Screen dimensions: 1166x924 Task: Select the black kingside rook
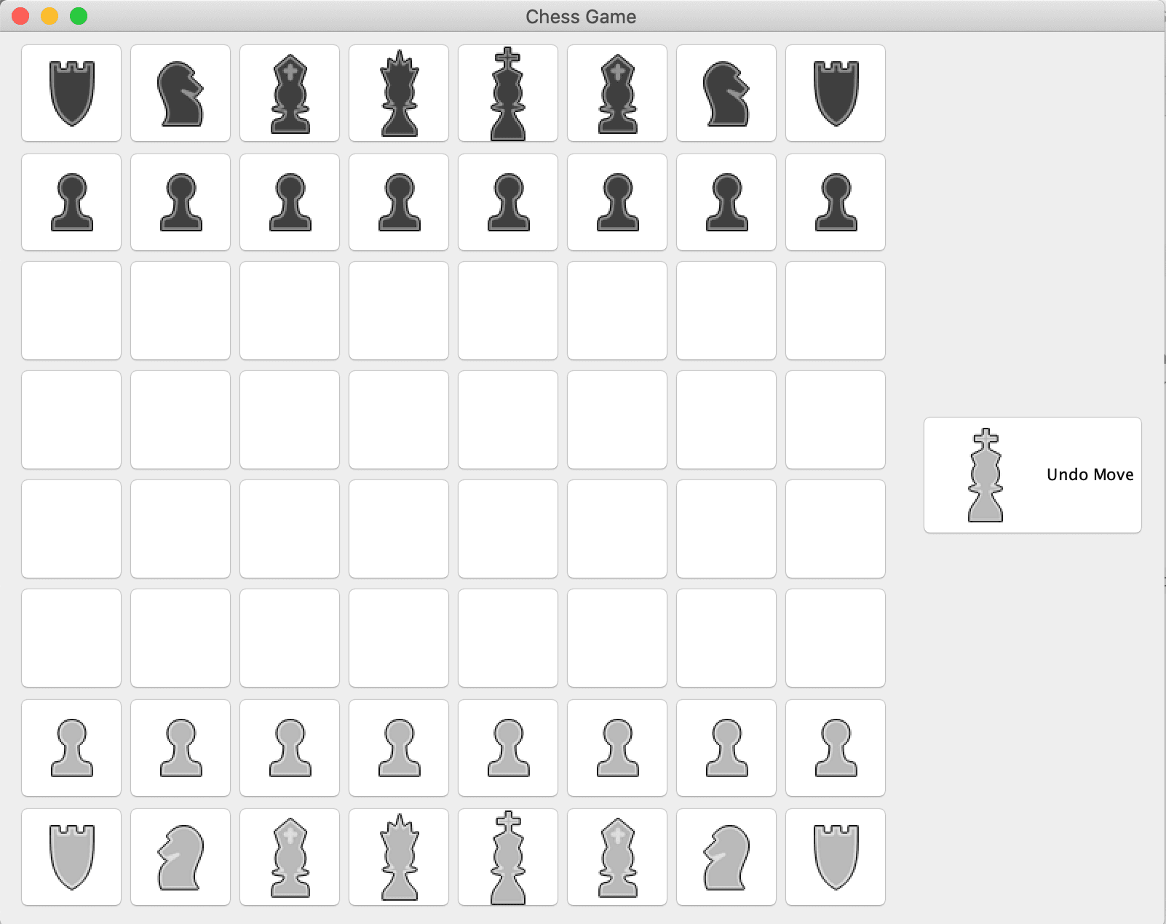[x=835, y=92]
